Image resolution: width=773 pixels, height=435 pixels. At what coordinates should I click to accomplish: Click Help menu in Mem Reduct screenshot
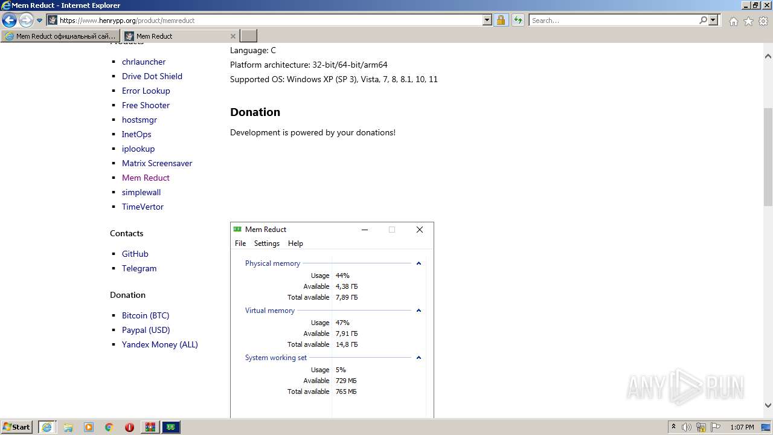point(295,243)
